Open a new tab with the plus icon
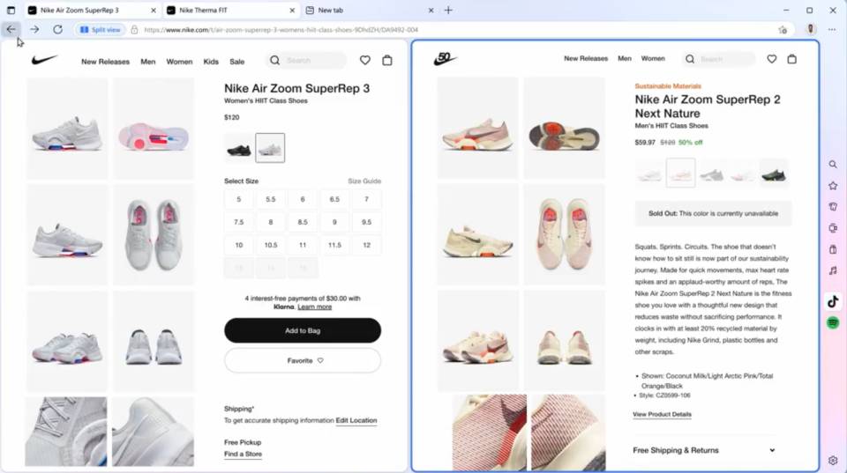The height and width of the screenshot is (473, 847). (448, 11)
